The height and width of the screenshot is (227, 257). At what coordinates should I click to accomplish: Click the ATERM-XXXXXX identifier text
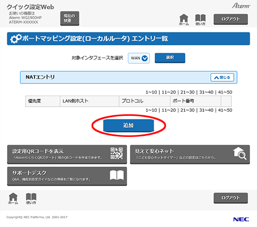point(24,22)
